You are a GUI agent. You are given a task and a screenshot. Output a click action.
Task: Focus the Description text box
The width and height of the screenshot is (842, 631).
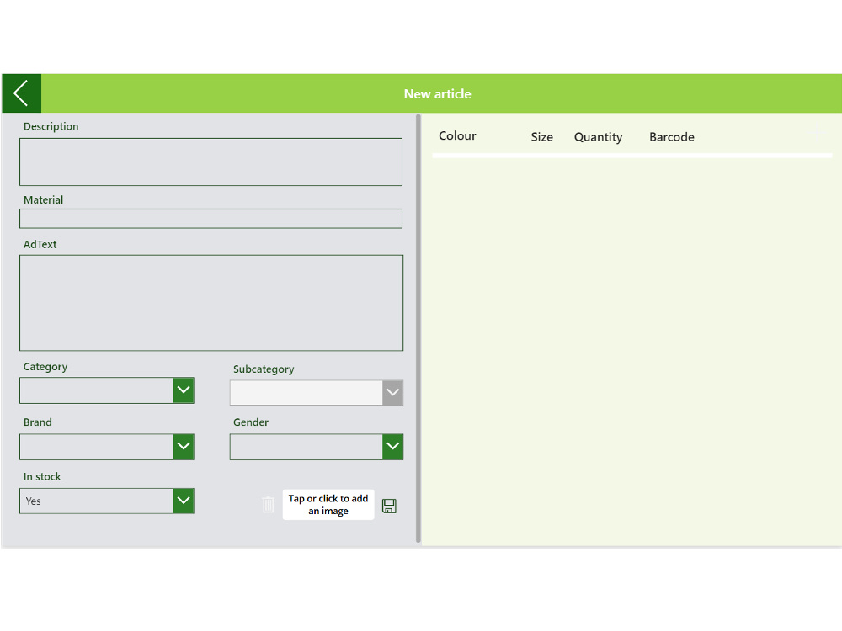point(211,162)
